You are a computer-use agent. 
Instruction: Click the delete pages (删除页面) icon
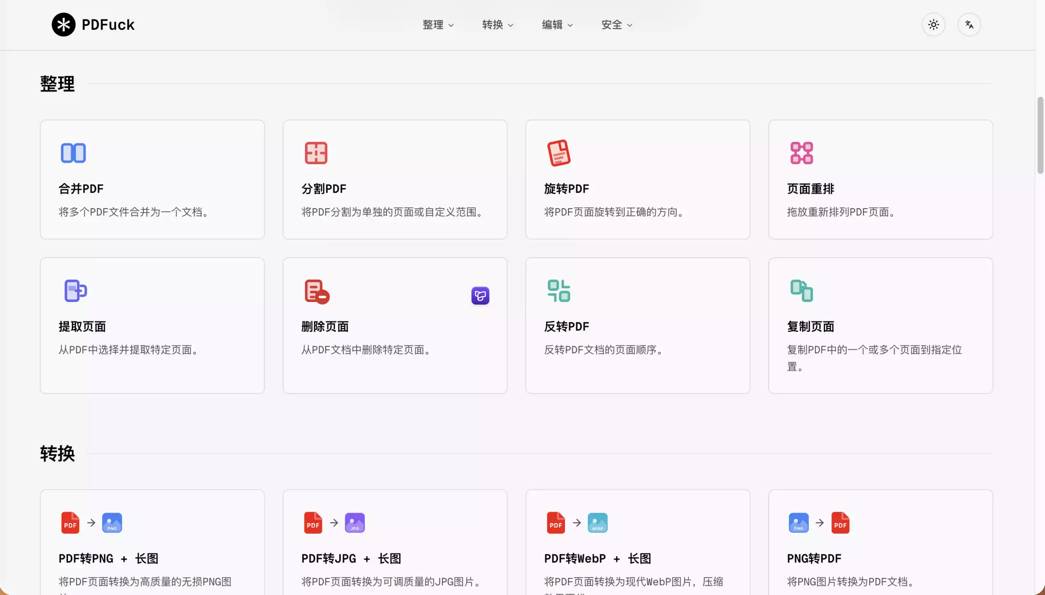click(x=317, y=291)
